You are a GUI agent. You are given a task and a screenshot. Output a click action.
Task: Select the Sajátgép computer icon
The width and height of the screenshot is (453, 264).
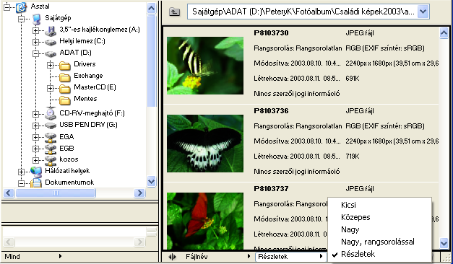click(36, 19)
